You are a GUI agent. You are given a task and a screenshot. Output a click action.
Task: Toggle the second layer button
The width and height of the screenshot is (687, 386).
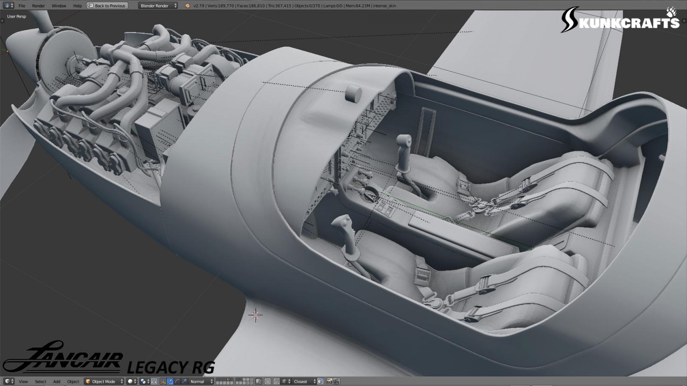[221, 380]
